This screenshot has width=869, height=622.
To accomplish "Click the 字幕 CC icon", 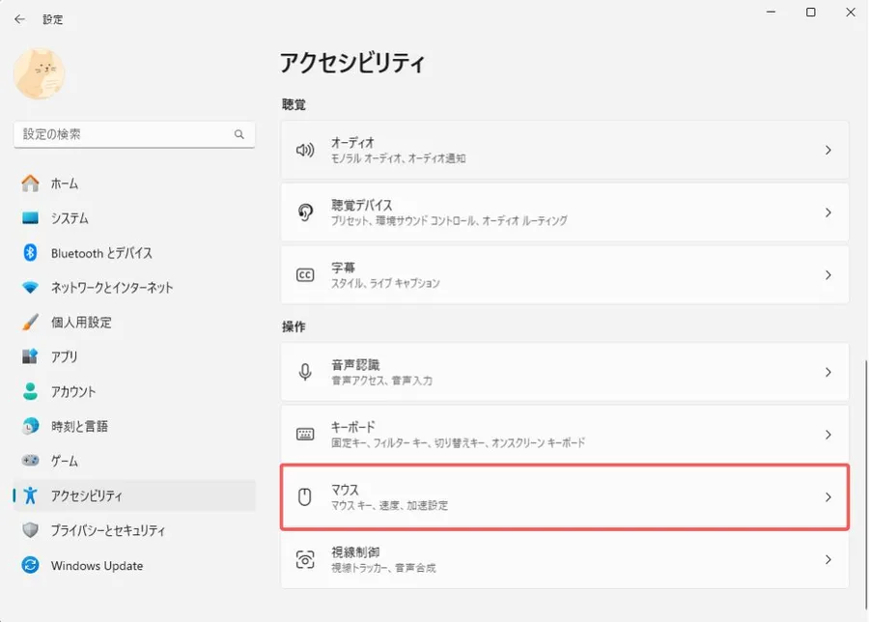I will pos(305,275).
